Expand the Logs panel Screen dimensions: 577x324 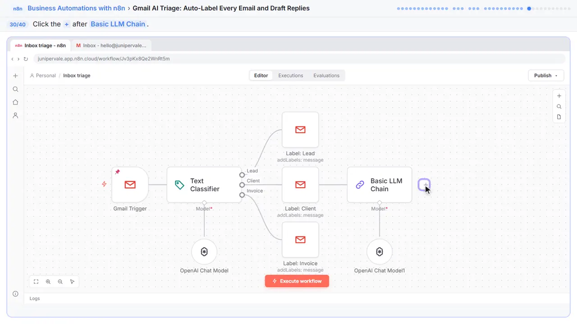click(x=35, y=298)
